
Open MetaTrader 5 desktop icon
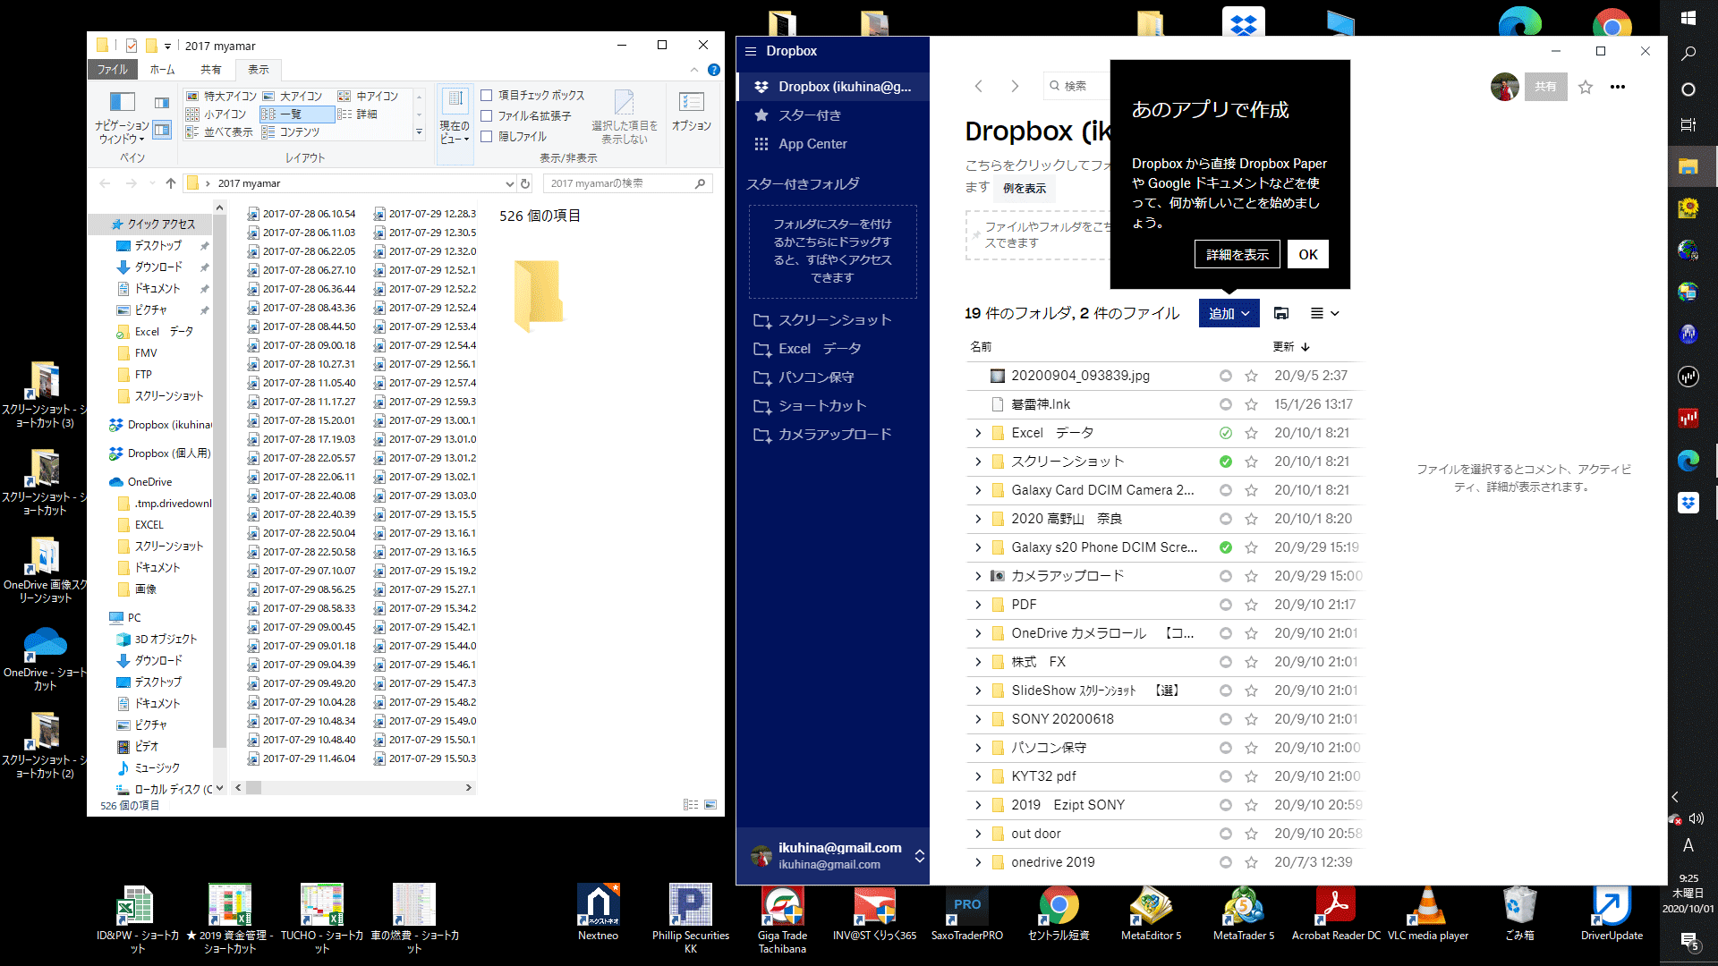click(1244, 912)
